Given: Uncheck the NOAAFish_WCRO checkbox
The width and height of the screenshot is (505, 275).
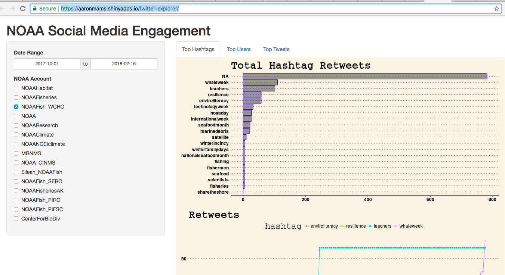Looking at the screenshot, I should coord(16,107).
